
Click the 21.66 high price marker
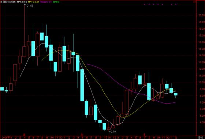30,6
